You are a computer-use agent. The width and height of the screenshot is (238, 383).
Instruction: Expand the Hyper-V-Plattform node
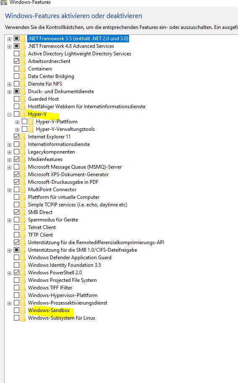point(17,122)
